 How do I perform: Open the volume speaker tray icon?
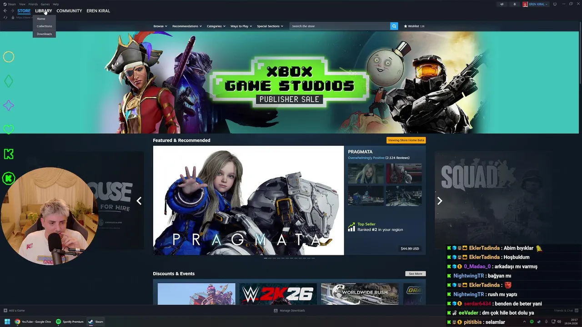(559, 322)
